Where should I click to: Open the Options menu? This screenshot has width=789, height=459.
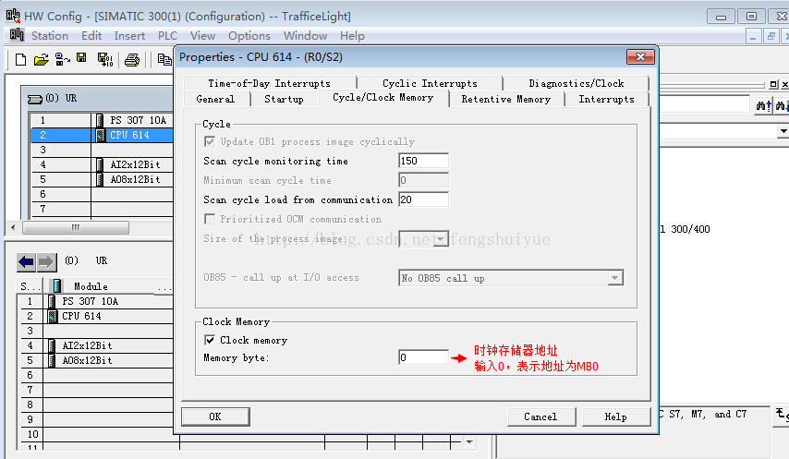click(x=249, y=36)
